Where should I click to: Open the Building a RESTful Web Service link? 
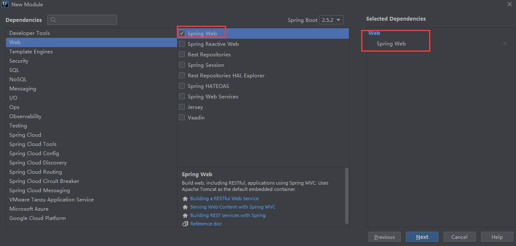point(224,198)
